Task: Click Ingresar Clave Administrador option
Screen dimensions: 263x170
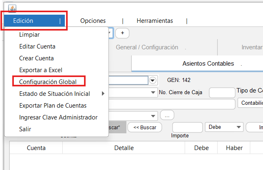Action: [x=58, y=117]
